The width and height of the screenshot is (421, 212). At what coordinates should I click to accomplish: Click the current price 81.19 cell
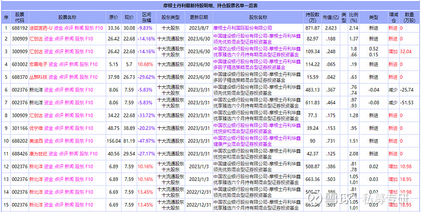point(129,141)
